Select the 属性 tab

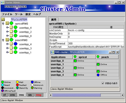(54, 20)
